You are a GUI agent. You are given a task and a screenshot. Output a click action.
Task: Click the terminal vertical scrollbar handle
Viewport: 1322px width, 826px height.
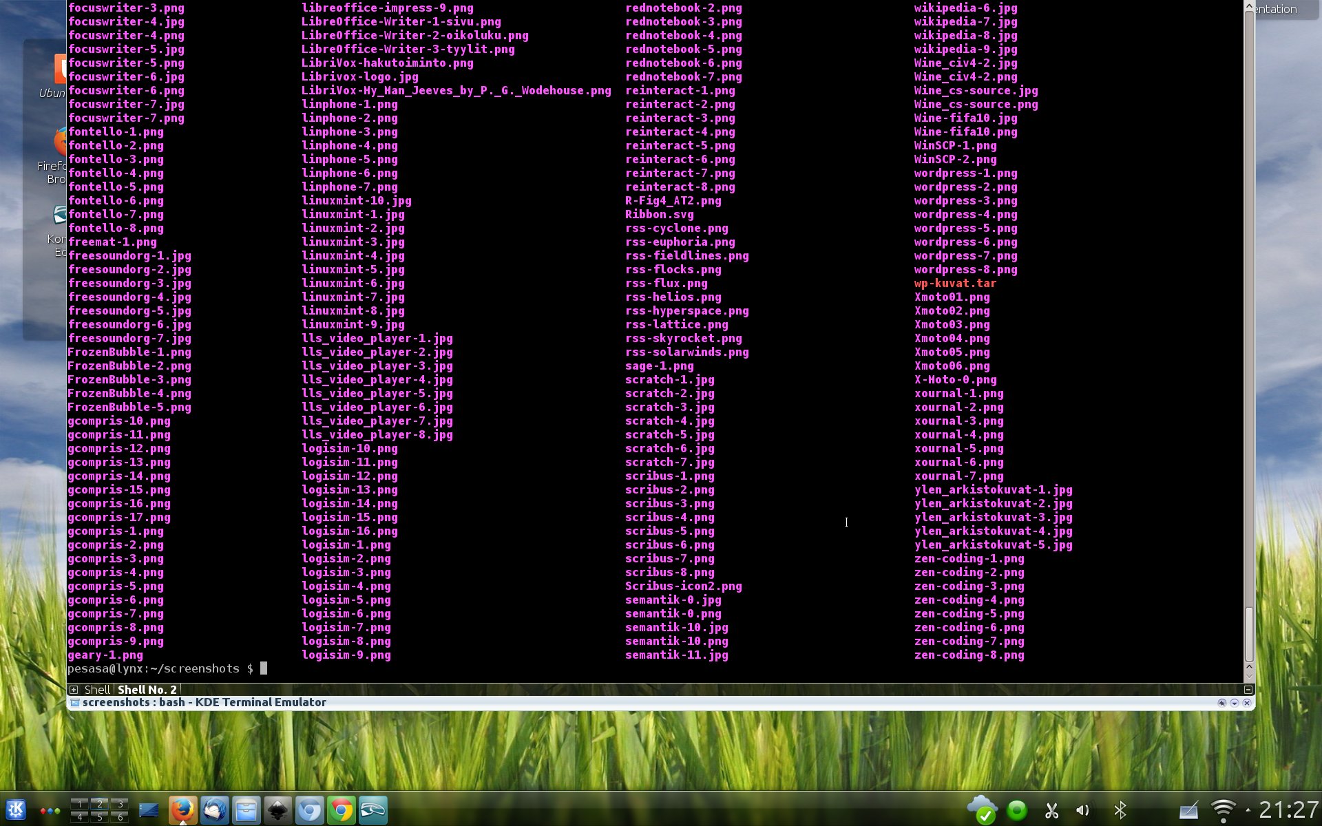tap(1249, 633)
